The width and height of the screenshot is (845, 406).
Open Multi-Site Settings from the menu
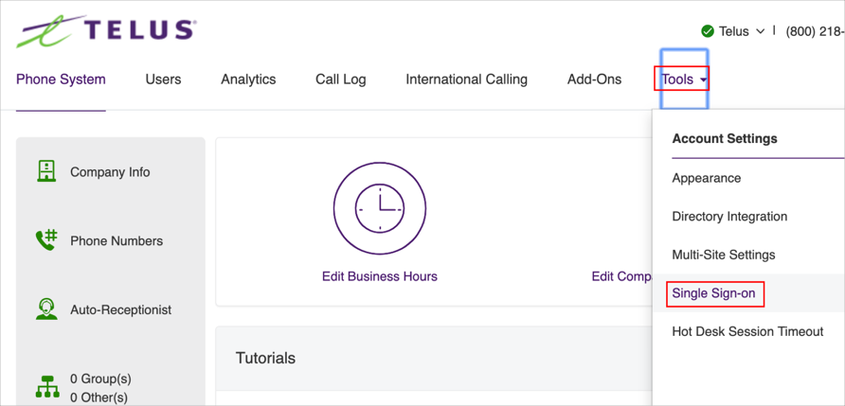(x=723, y=255)
